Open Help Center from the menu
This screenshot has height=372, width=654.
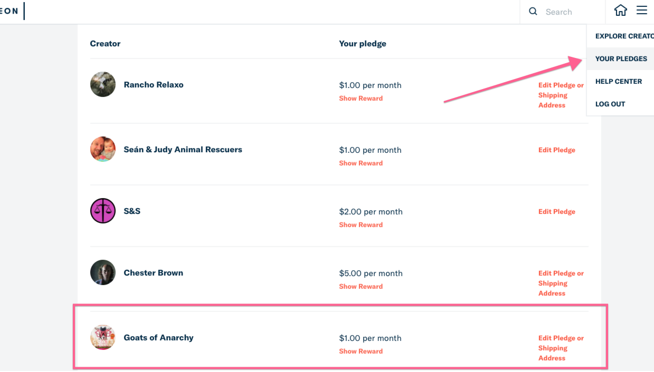point(619,81)
